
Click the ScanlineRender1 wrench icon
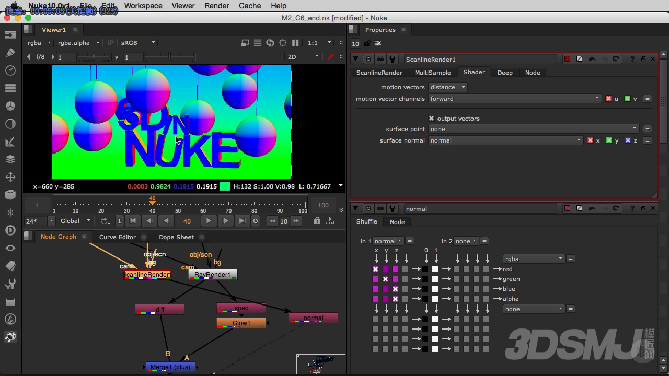393,60
